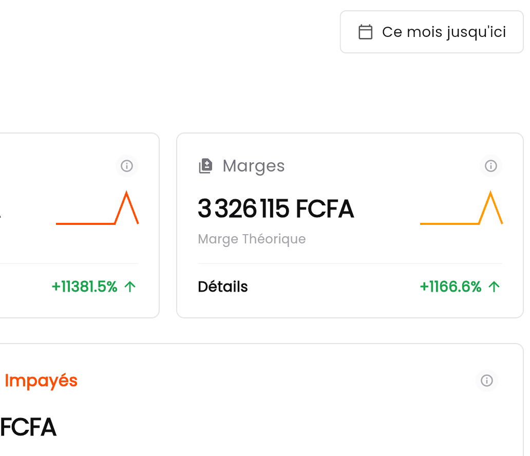This screenshot has width=530, height=456.
Task: Expand the Impayés card details
Action: tap(41, 381)
